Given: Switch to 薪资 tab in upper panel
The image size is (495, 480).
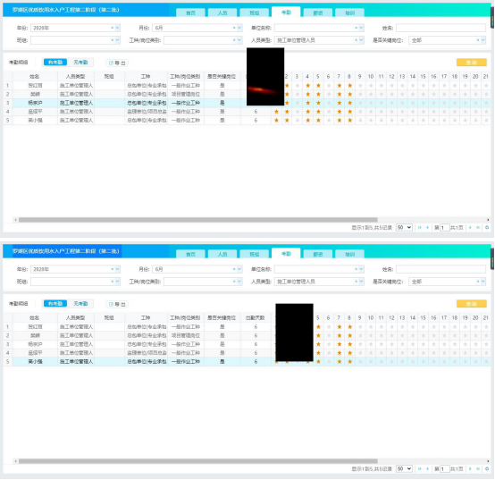Looking at the screenshot, I should point(318,13).
